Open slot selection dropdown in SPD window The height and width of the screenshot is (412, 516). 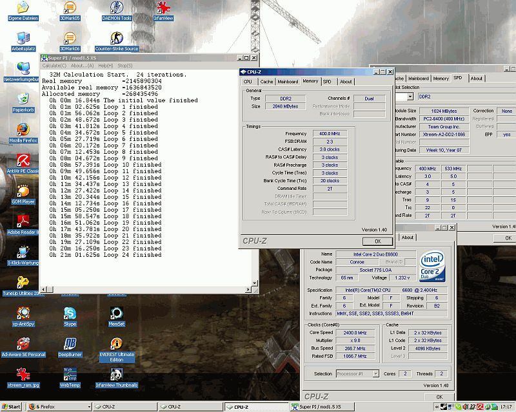click(410, 97)
